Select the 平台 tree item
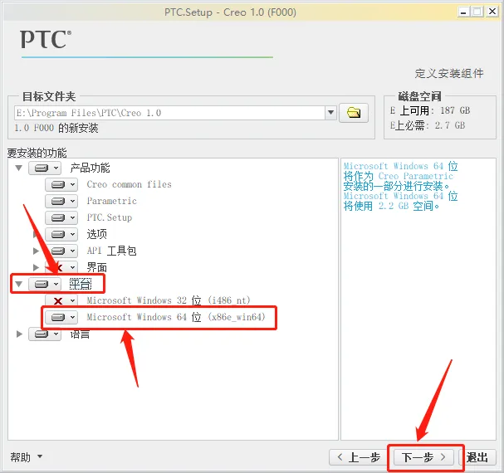 [81, 284]
